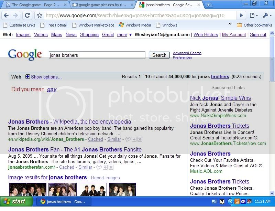This screenshot has height=211, width=275.
Task: Switch to 'google game pictures' tab
Action: click(x=102, y=5)
